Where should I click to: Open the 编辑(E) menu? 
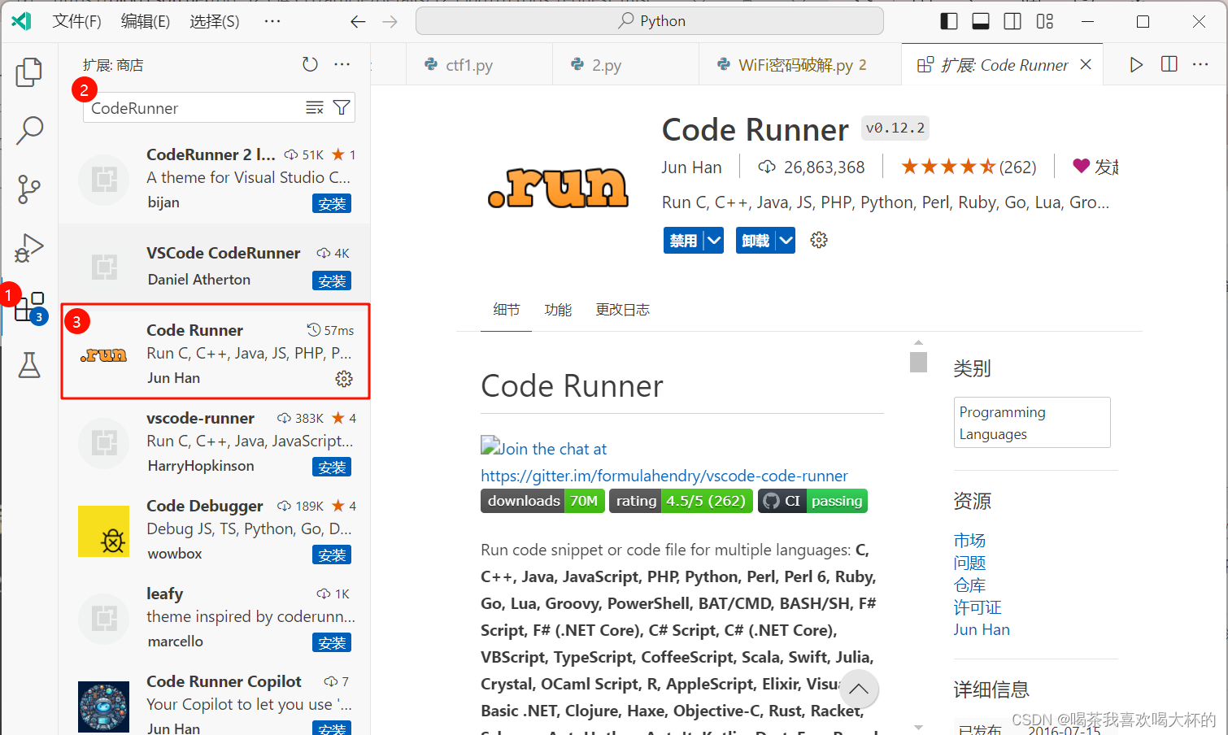click(145, 21)
